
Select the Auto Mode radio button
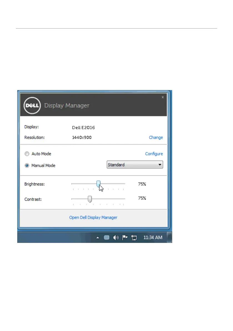click(x=27, y=154)
